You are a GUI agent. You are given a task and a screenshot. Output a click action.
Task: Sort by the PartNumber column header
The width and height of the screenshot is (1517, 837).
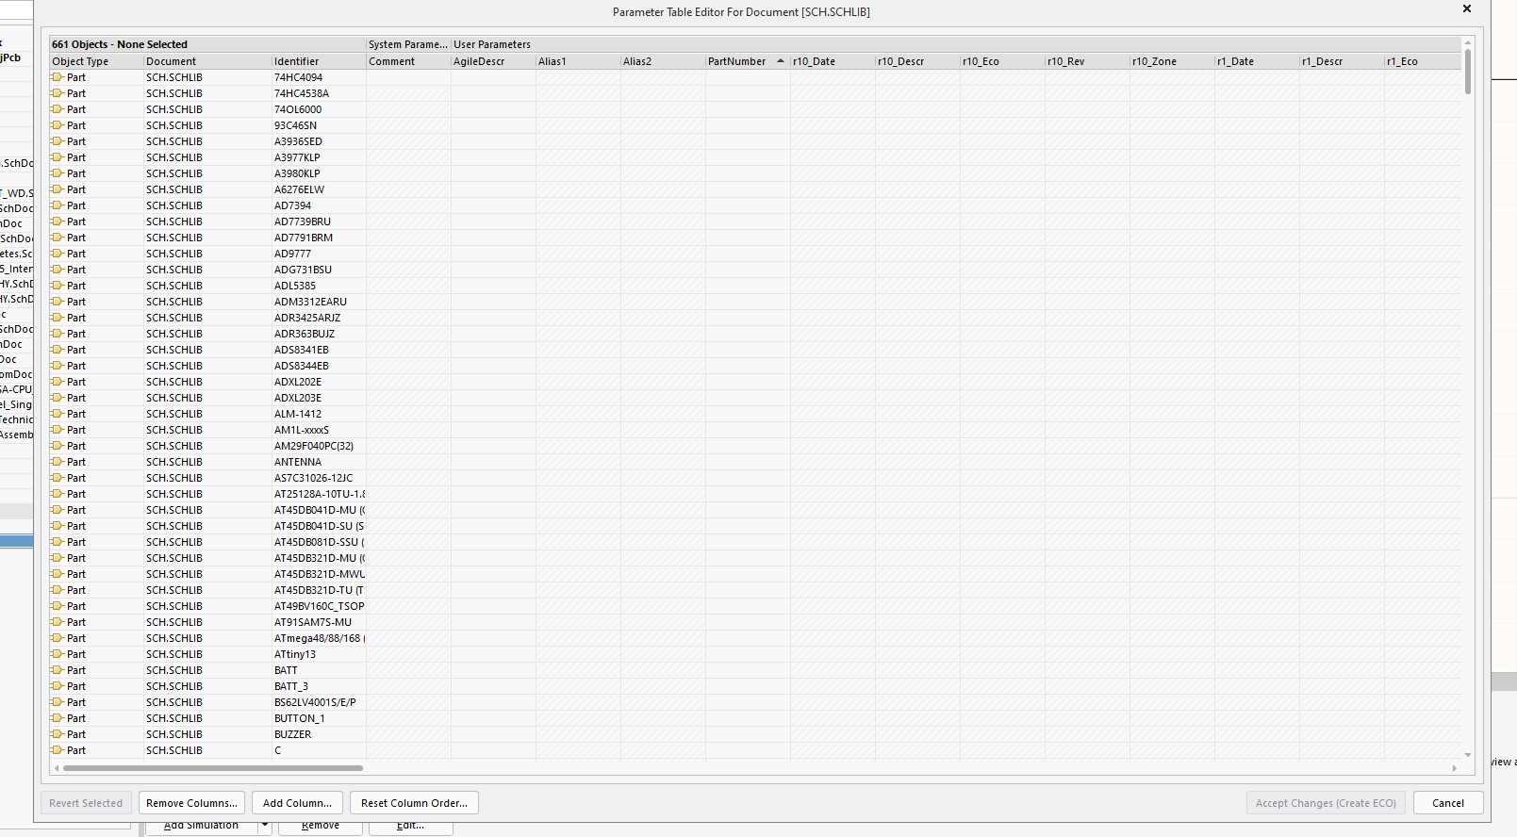(x=748, y=61)
